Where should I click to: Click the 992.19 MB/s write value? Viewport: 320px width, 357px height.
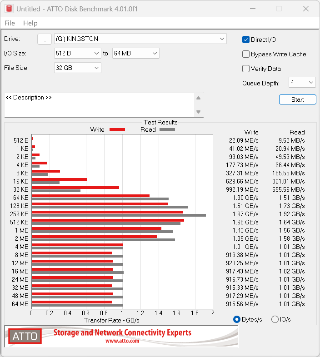pos(242,189)
